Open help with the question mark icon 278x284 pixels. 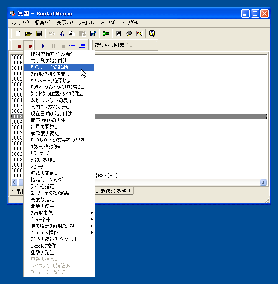point(152,33)
